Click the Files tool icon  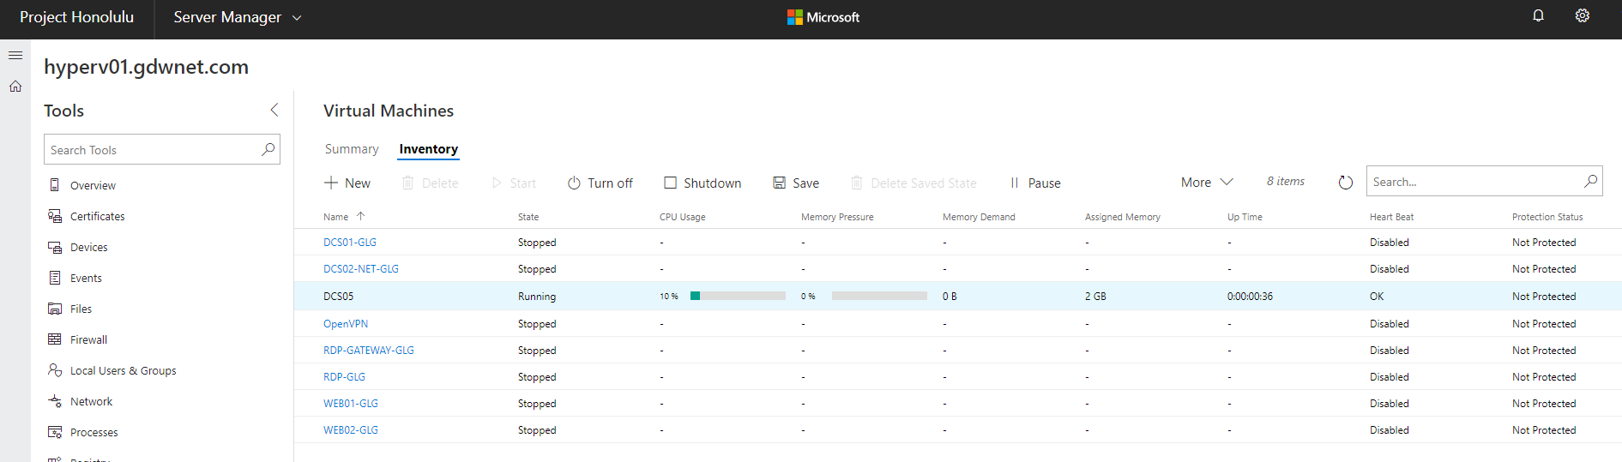click(55, 309)
